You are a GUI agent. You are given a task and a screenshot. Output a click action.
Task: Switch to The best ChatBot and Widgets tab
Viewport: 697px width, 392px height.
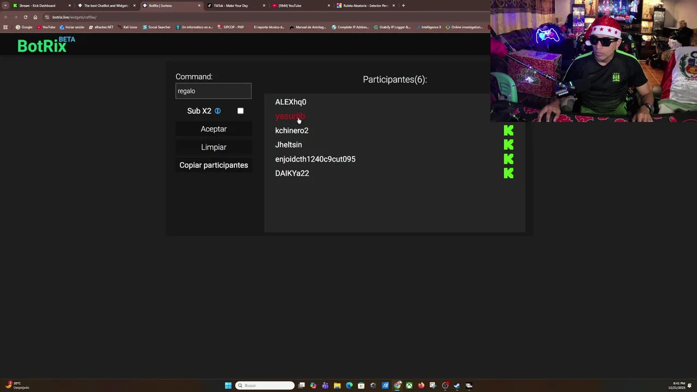[x=106, y=5]
